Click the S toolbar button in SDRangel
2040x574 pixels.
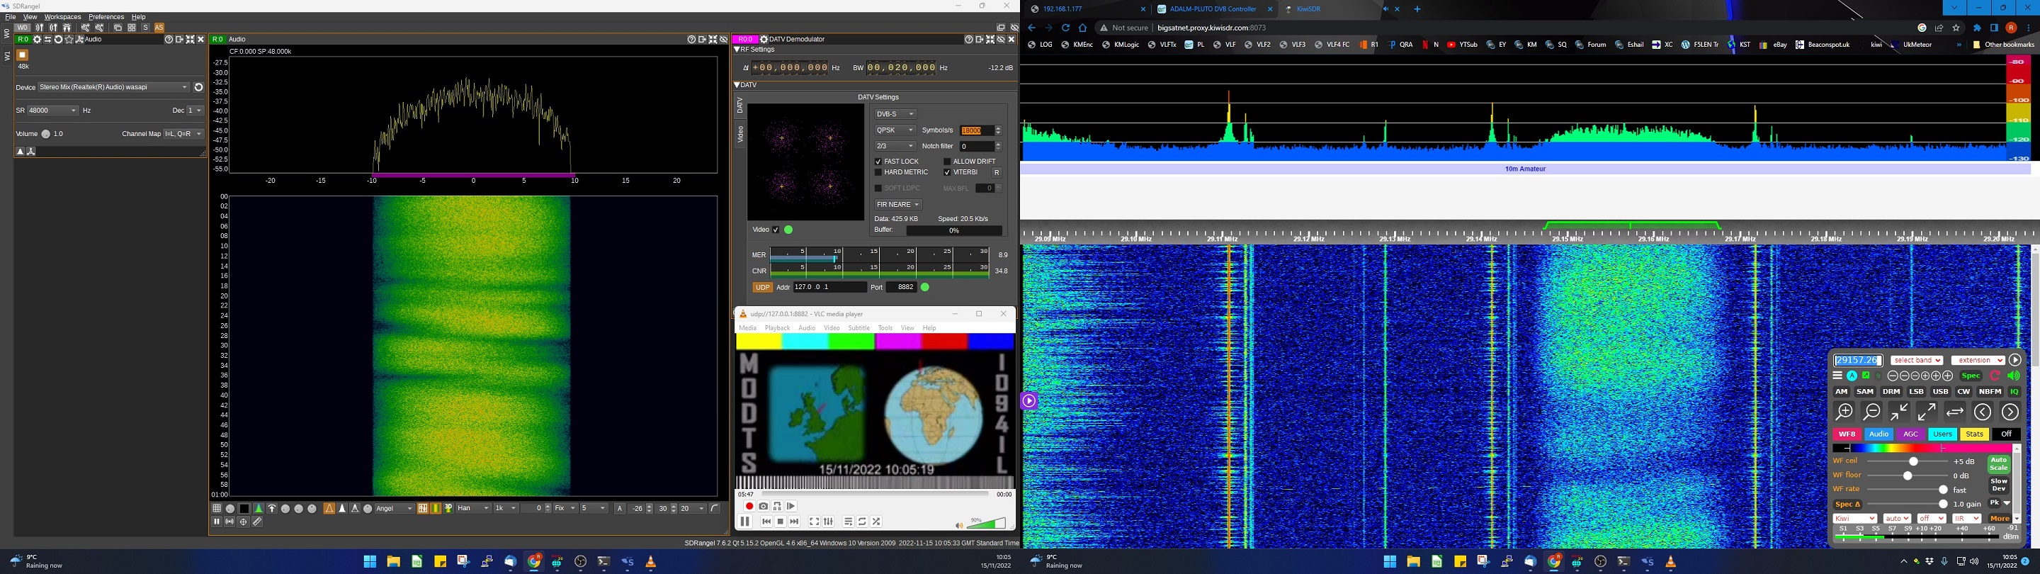146,28
